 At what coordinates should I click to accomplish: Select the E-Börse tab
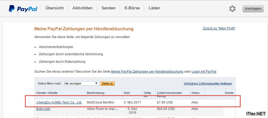pyautogui.click(x=132, y=8)
